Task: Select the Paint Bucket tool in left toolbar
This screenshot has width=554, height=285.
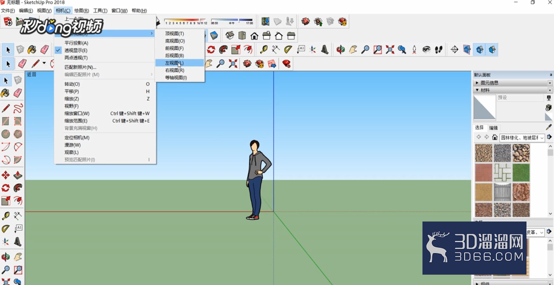Action: point(5,93)
